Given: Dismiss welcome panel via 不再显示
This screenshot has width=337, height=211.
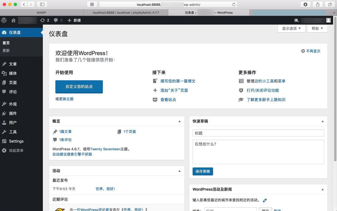Looking at the screenshot, I should (311, 51).
